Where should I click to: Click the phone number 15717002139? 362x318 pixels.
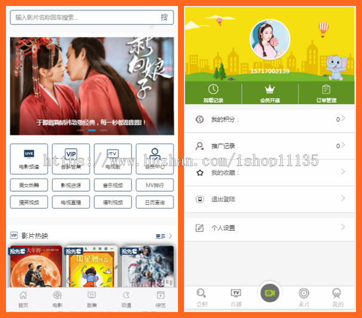pos(270,71)
